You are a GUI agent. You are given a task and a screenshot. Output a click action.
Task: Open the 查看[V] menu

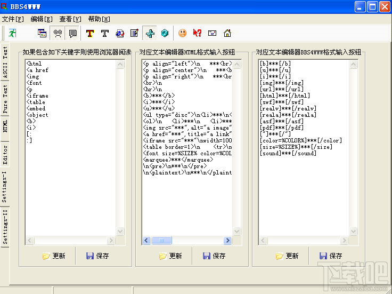[x=70, y=19]
